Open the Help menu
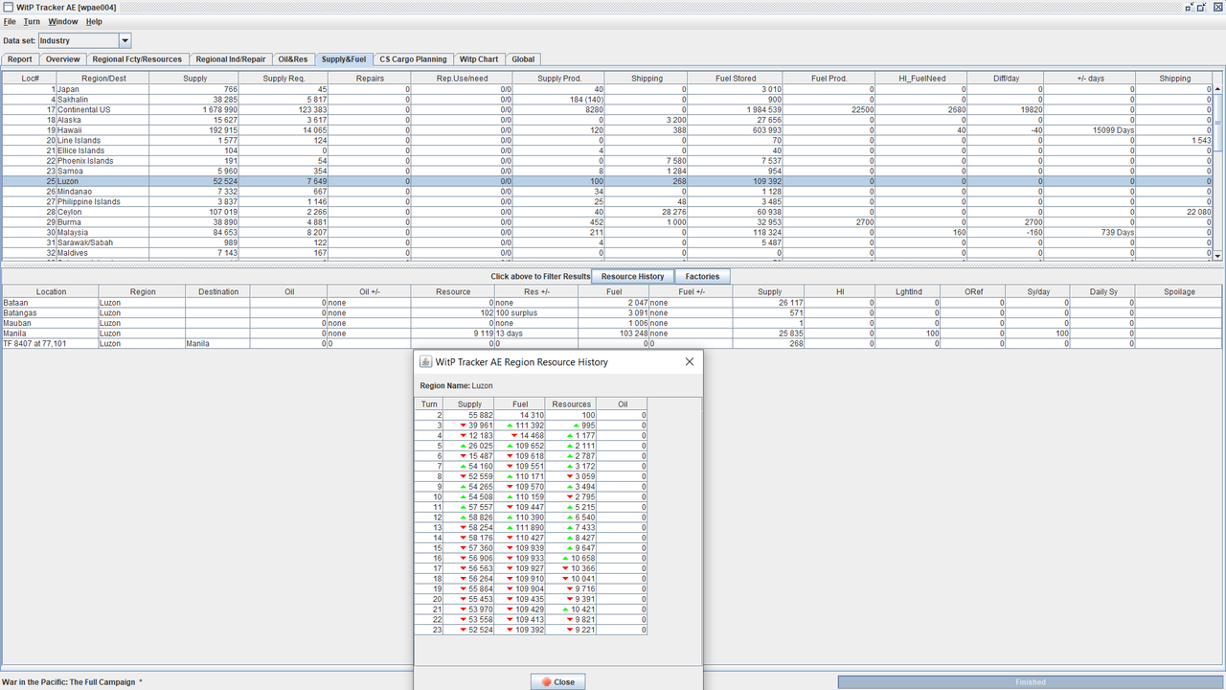Screen dimensions: 1226x690 tap(94, 21)
